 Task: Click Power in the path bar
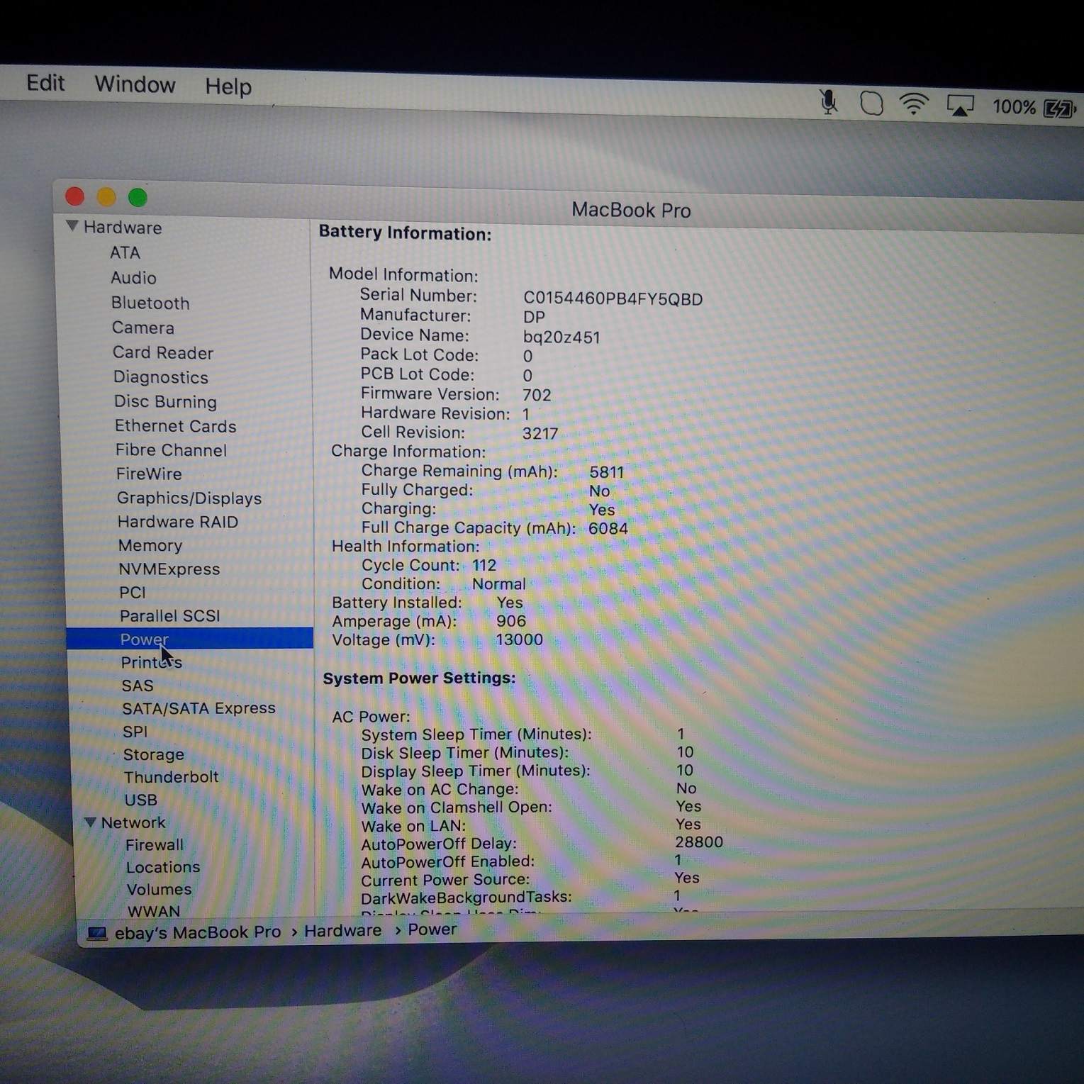click(432, 929)
